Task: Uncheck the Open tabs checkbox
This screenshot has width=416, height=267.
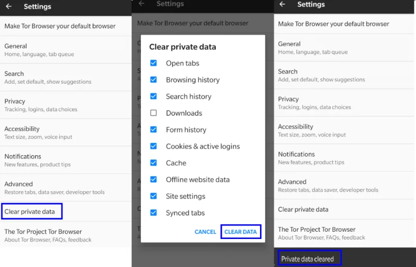Action: 153,63
